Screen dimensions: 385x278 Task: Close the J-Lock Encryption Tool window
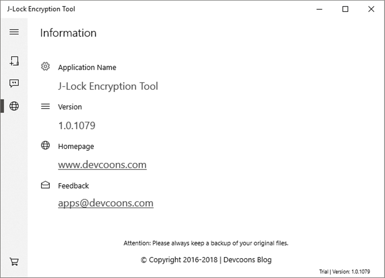click(x=371, y=9)
